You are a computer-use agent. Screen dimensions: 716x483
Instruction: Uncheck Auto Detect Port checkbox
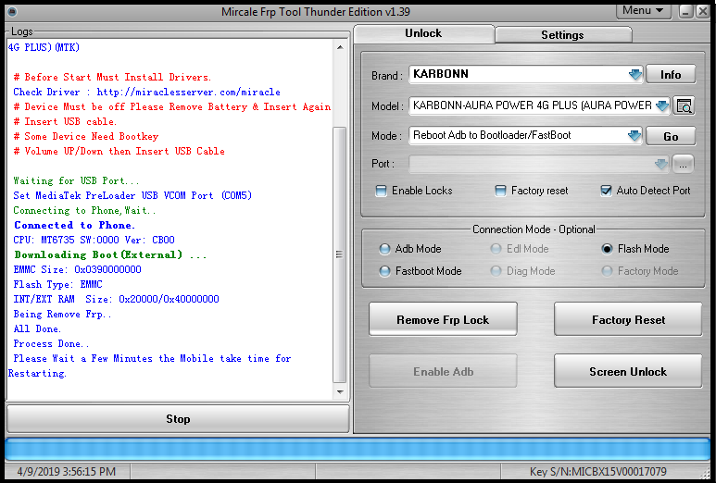(x=606, y=191)
